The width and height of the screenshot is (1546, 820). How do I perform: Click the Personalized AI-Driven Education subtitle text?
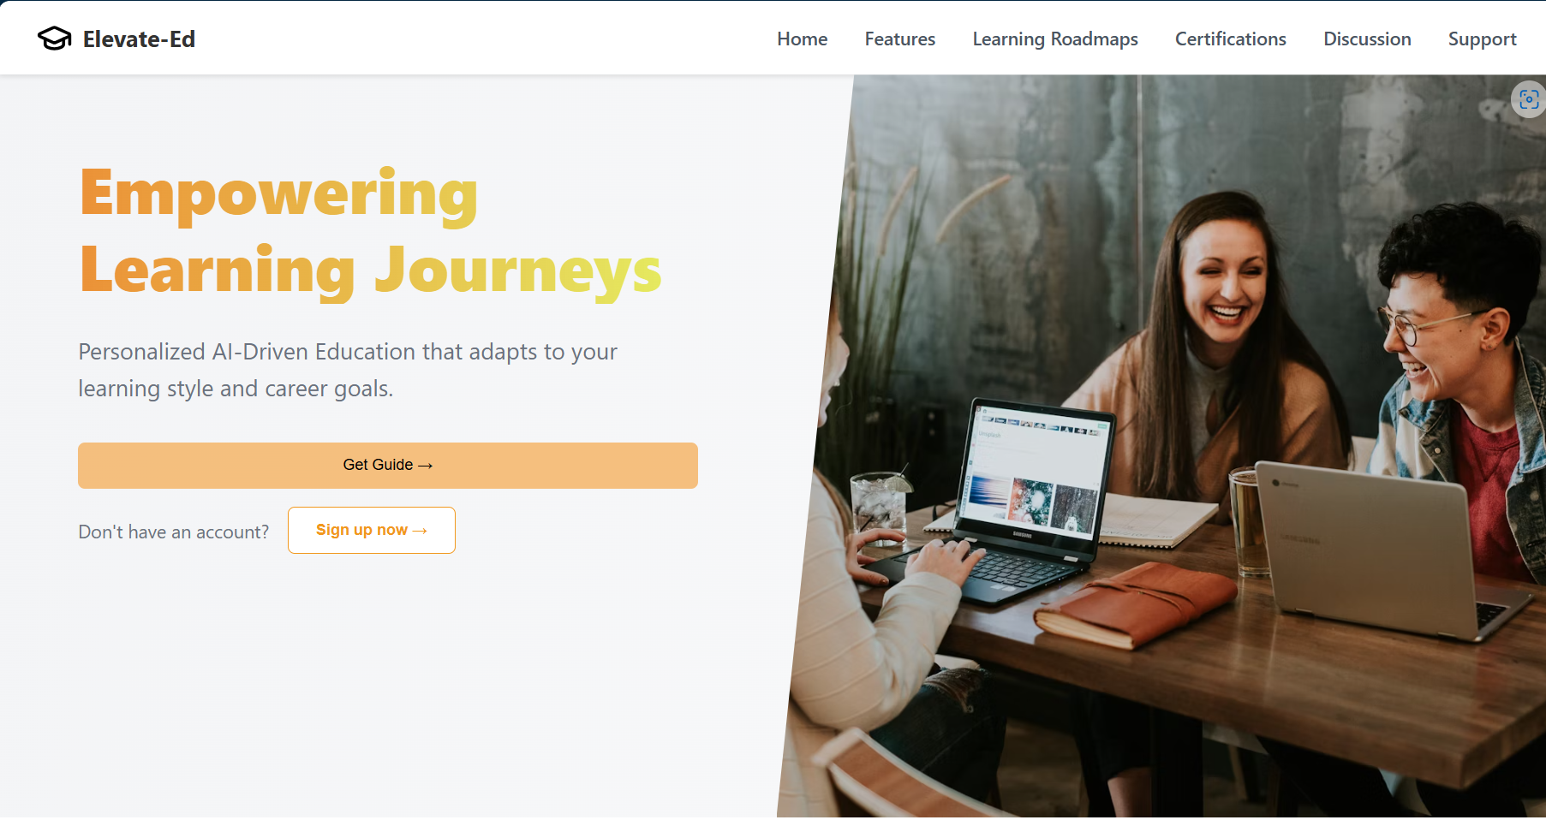tap(348, 370)
